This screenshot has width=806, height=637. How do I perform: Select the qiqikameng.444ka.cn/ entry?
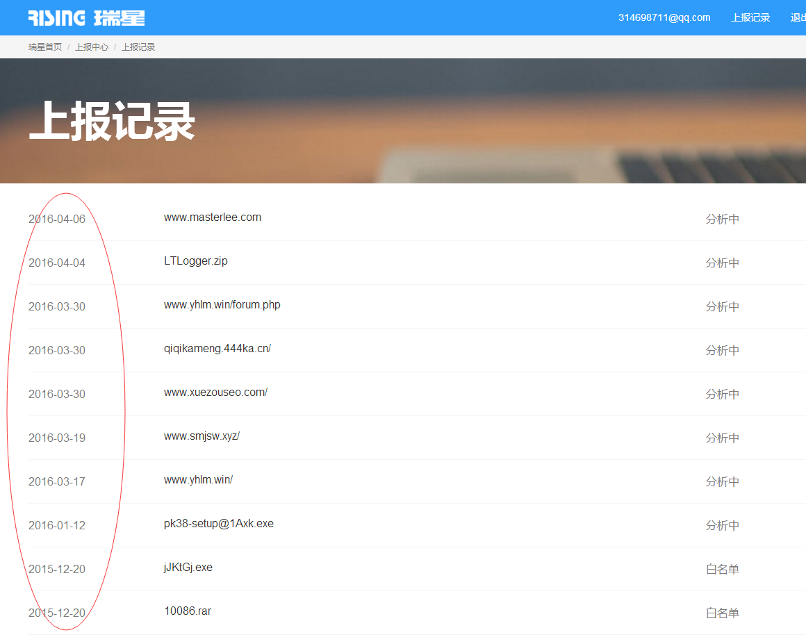coord(217,348)
